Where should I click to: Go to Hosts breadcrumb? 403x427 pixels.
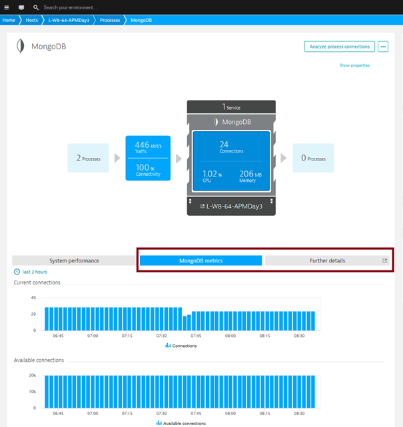click(31, 20)
